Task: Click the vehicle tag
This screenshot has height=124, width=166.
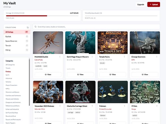Action: (x=77, y=112)
